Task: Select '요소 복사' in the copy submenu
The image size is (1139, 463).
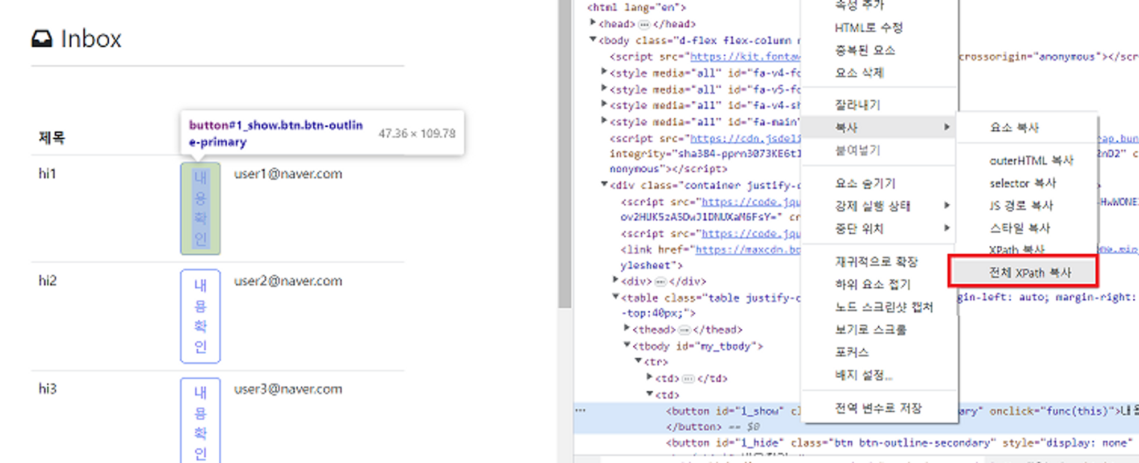Action: coord(1027,128)
